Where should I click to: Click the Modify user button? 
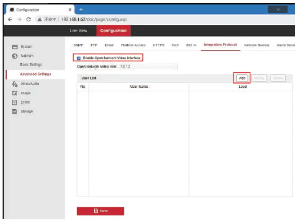pos(259,78)
